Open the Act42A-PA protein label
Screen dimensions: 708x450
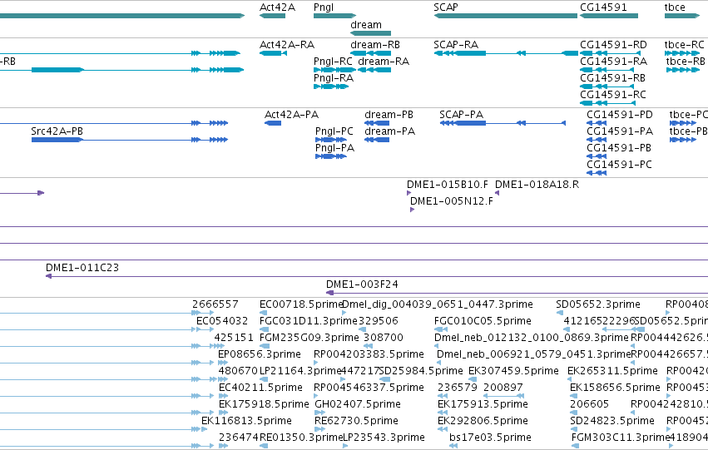click(x=292, y=115)
